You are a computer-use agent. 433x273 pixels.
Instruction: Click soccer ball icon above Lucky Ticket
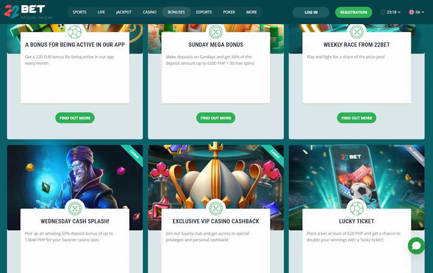(x=357, y=209)
